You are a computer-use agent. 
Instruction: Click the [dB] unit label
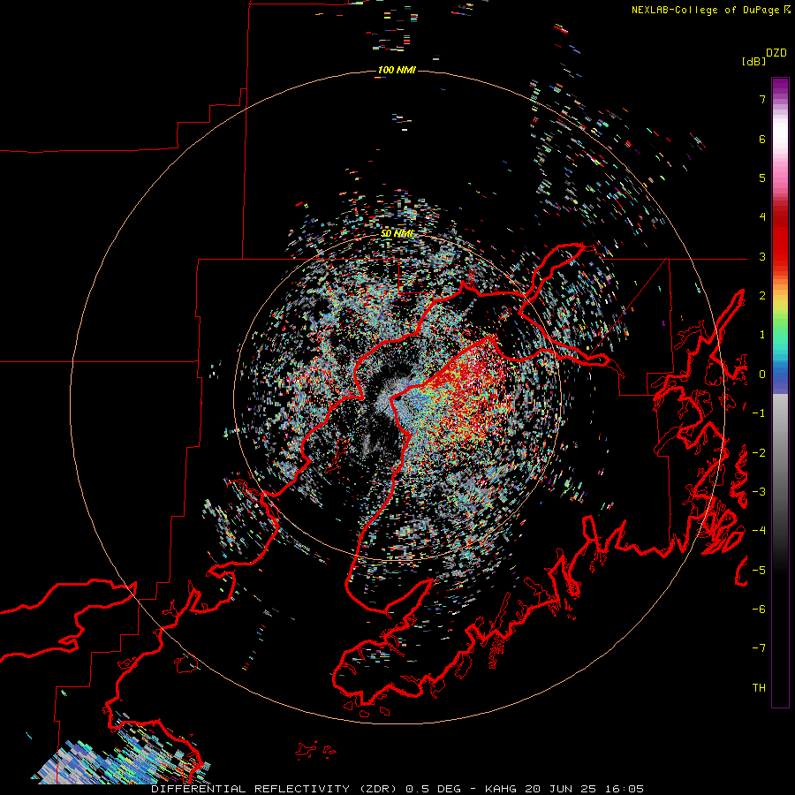click(x=753, y=62)
